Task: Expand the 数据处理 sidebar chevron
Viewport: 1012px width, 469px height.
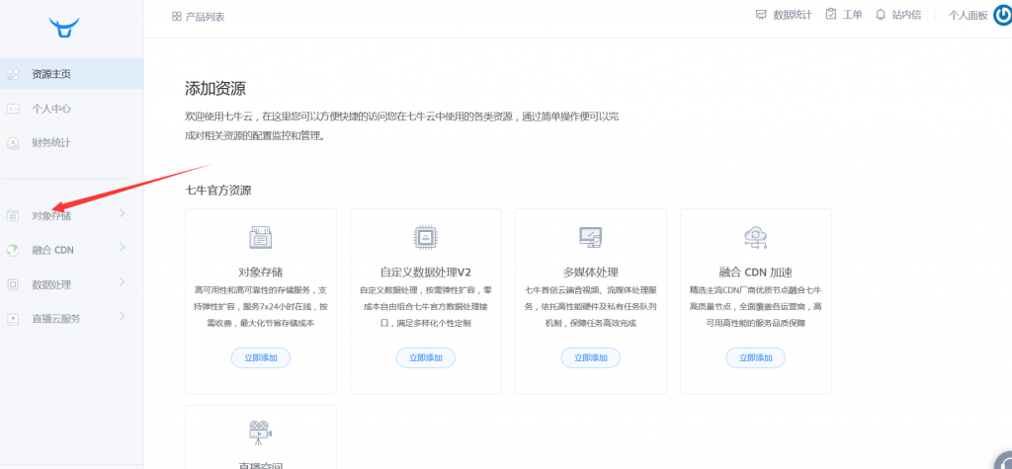Action: coord(122,281)
